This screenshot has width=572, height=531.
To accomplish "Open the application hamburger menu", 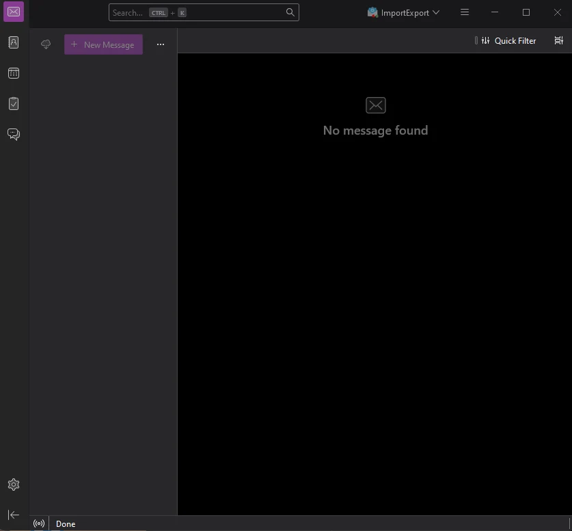I will click(x=465, y=12).
